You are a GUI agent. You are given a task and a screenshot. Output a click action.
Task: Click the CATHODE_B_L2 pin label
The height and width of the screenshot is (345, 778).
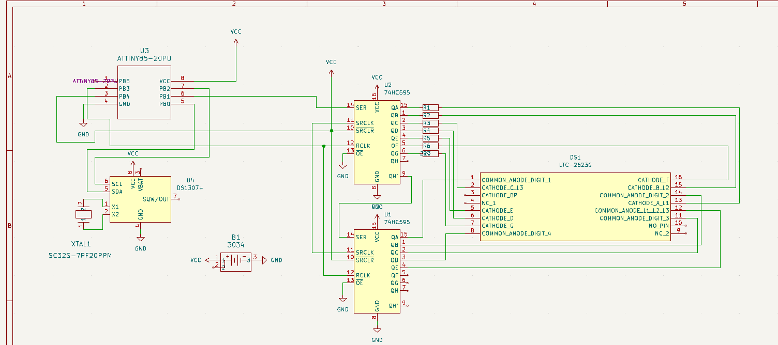click(x=648, y=188)
